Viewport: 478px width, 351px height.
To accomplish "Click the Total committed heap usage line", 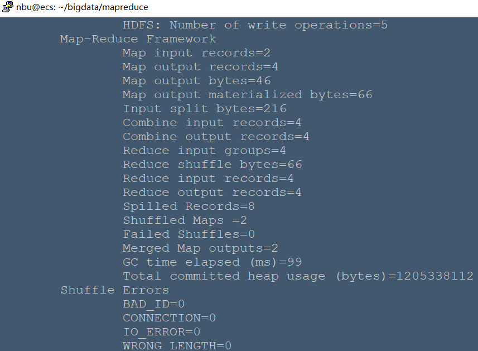I will pyautogui.click(x=298, y=276).
